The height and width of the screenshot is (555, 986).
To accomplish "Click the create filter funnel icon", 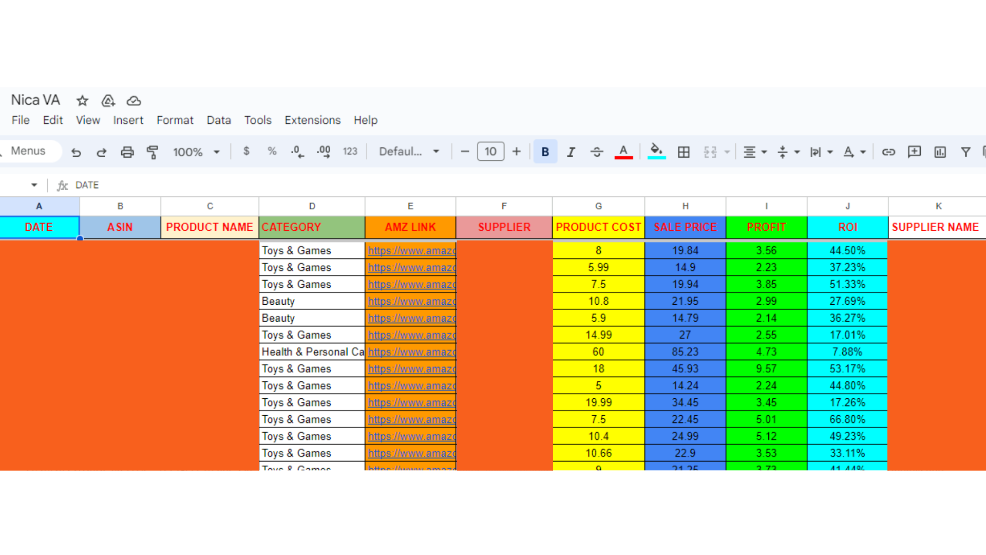I will (x=965, y=152).
